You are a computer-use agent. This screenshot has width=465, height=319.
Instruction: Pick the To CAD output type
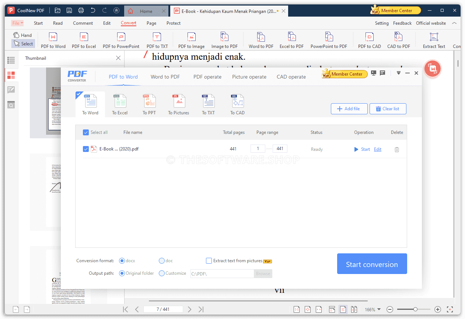[x=238, y=105]
